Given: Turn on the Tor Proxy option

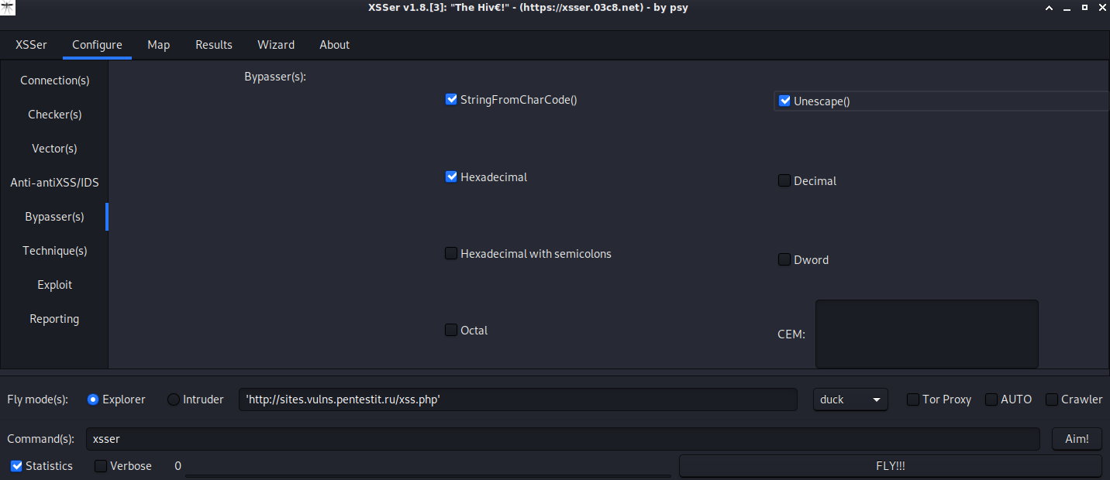Looking at the screenshot, I should [x=913, y=399].
